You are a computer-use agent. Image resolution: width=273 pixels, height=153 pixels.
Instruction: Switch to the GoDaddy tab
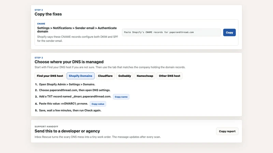click(x=125, y=76)
